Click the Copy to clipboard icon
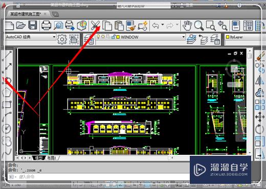266x189 pixels. (107, 26)
